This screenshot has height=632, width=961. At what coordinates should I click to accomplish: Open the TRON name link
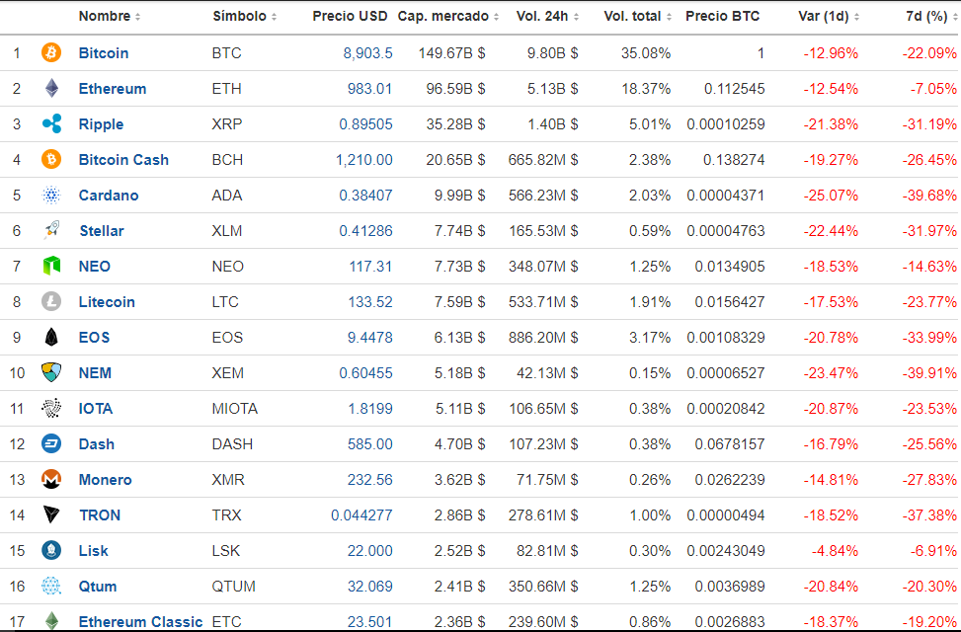100,515
